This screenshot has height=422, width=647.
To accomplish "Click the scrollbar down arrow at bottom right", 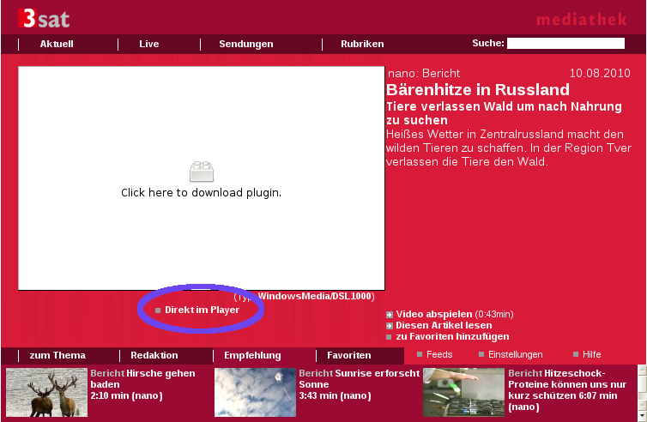I will point(641,415).
